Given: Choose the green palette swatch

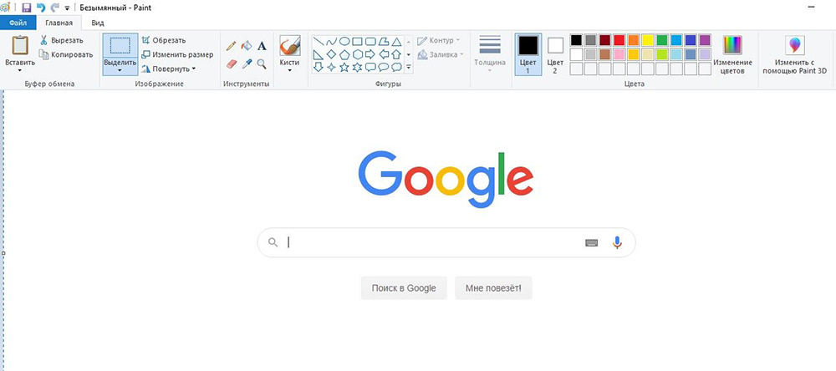Looking at the screenshot, I should (x=662, y=40).
